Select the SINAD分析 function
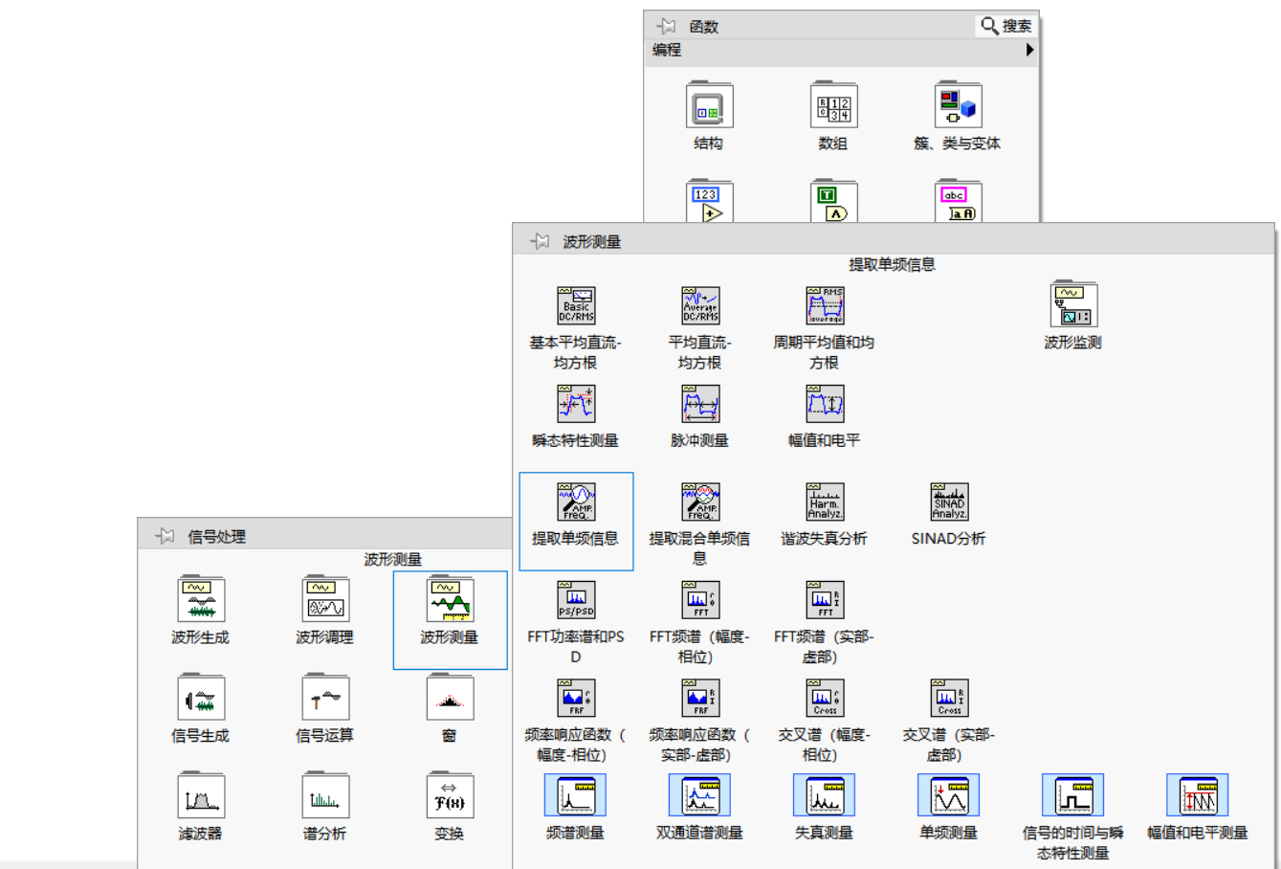This screenshot has width=1281, height=869. click(949, 501)
